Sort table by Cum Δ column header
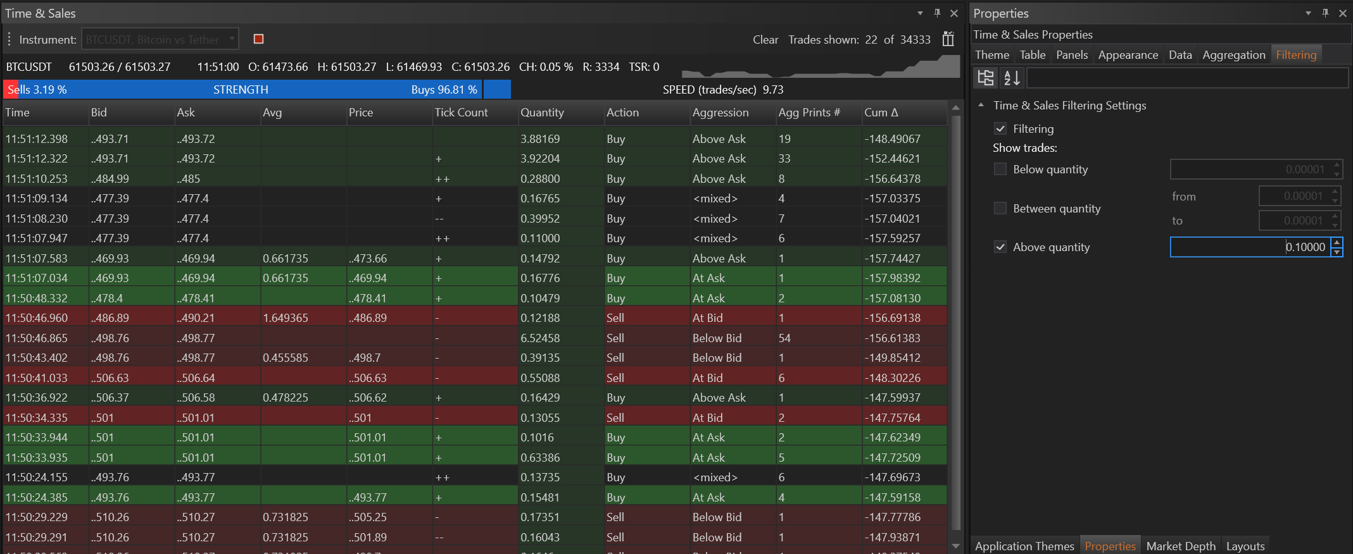The width and height of the screenshot is (1353, 554). tap(881, 113)
